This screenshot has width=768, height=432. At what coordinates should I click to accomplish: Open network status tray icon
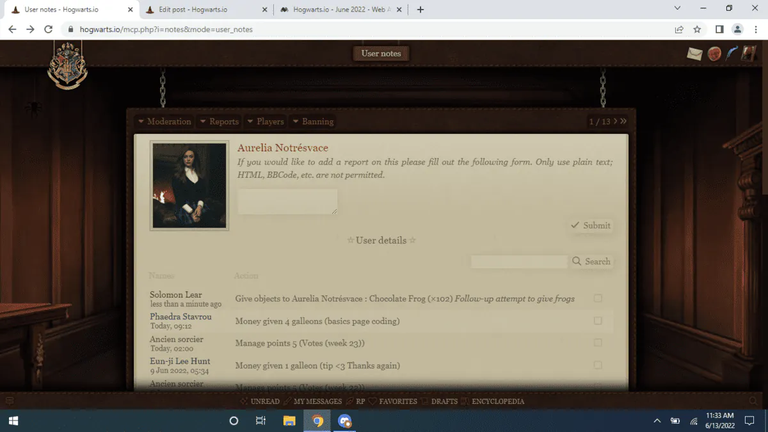coord(694,420)
